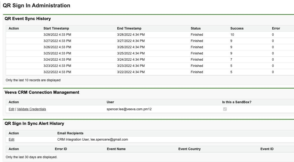Select the 3/28/2022 4:33 PM start timestamp
This screenshot has width=294, height=162.
[x=57, y=35]
